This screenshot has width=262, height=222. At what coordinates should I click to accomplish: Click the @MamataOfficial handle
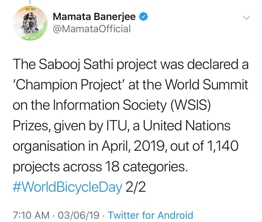(92, 29)
